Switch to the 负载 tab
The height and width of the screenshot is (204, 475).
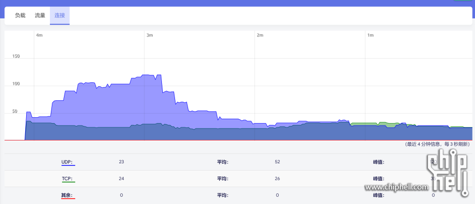click(x=20, y=15)
